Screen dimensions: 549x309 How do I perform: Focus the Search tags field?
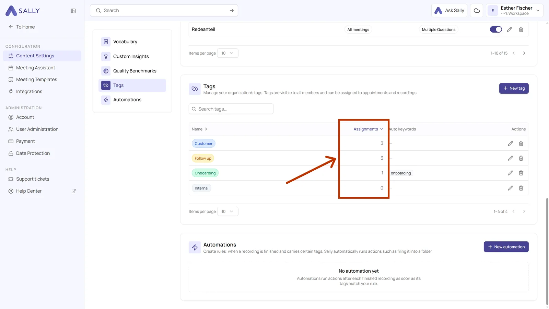[231, 109]
